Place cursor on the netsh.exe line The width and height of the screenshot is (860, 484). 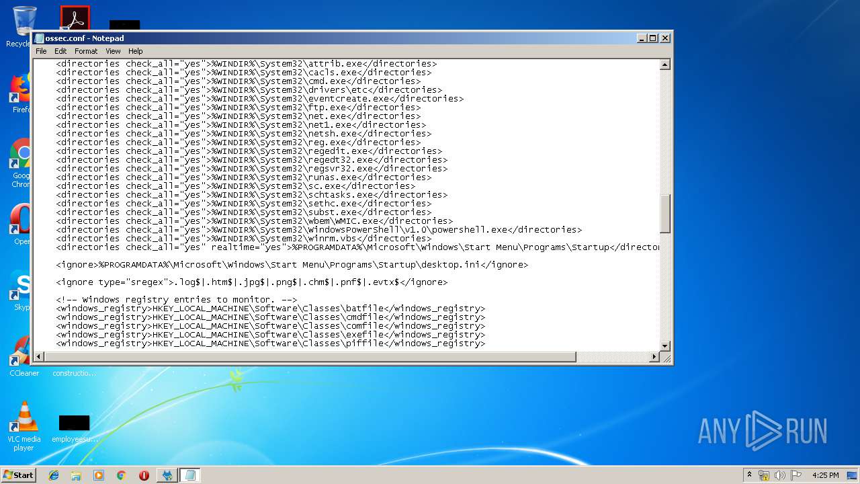[x=244, y=134]
